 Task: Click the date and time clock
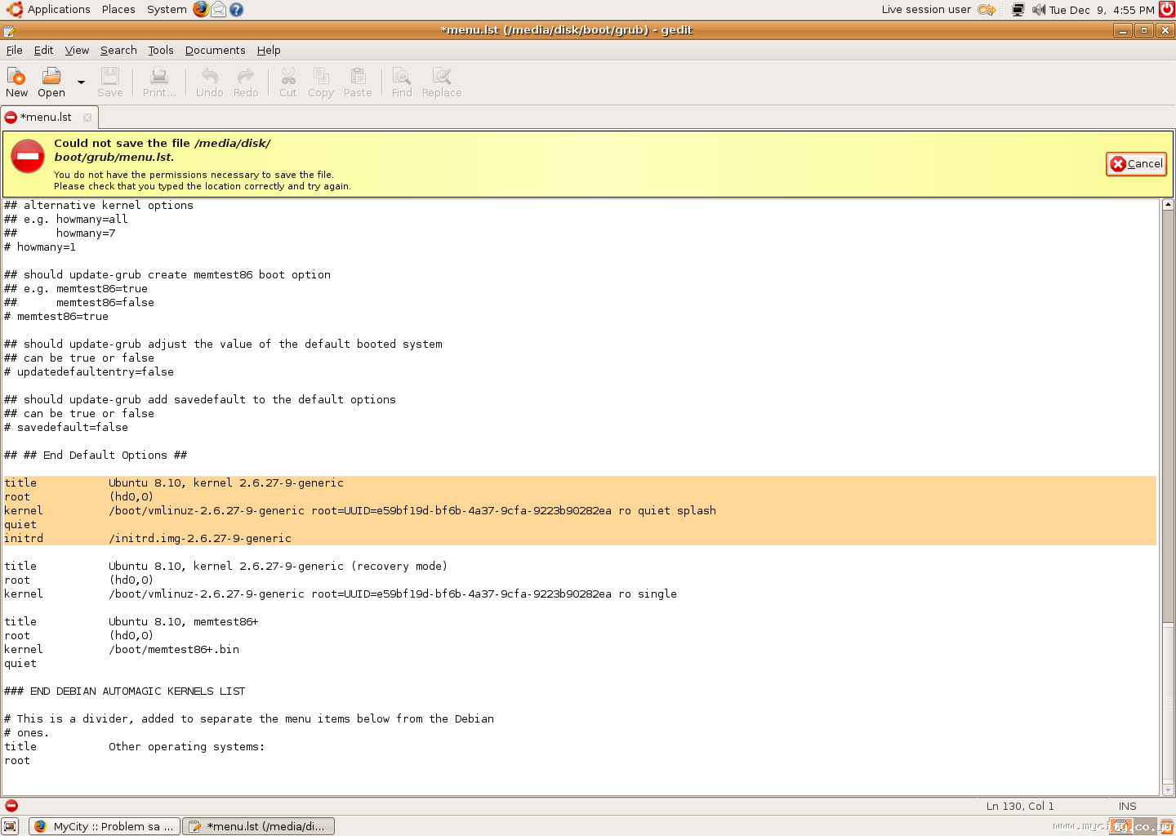click(1101, 10)
